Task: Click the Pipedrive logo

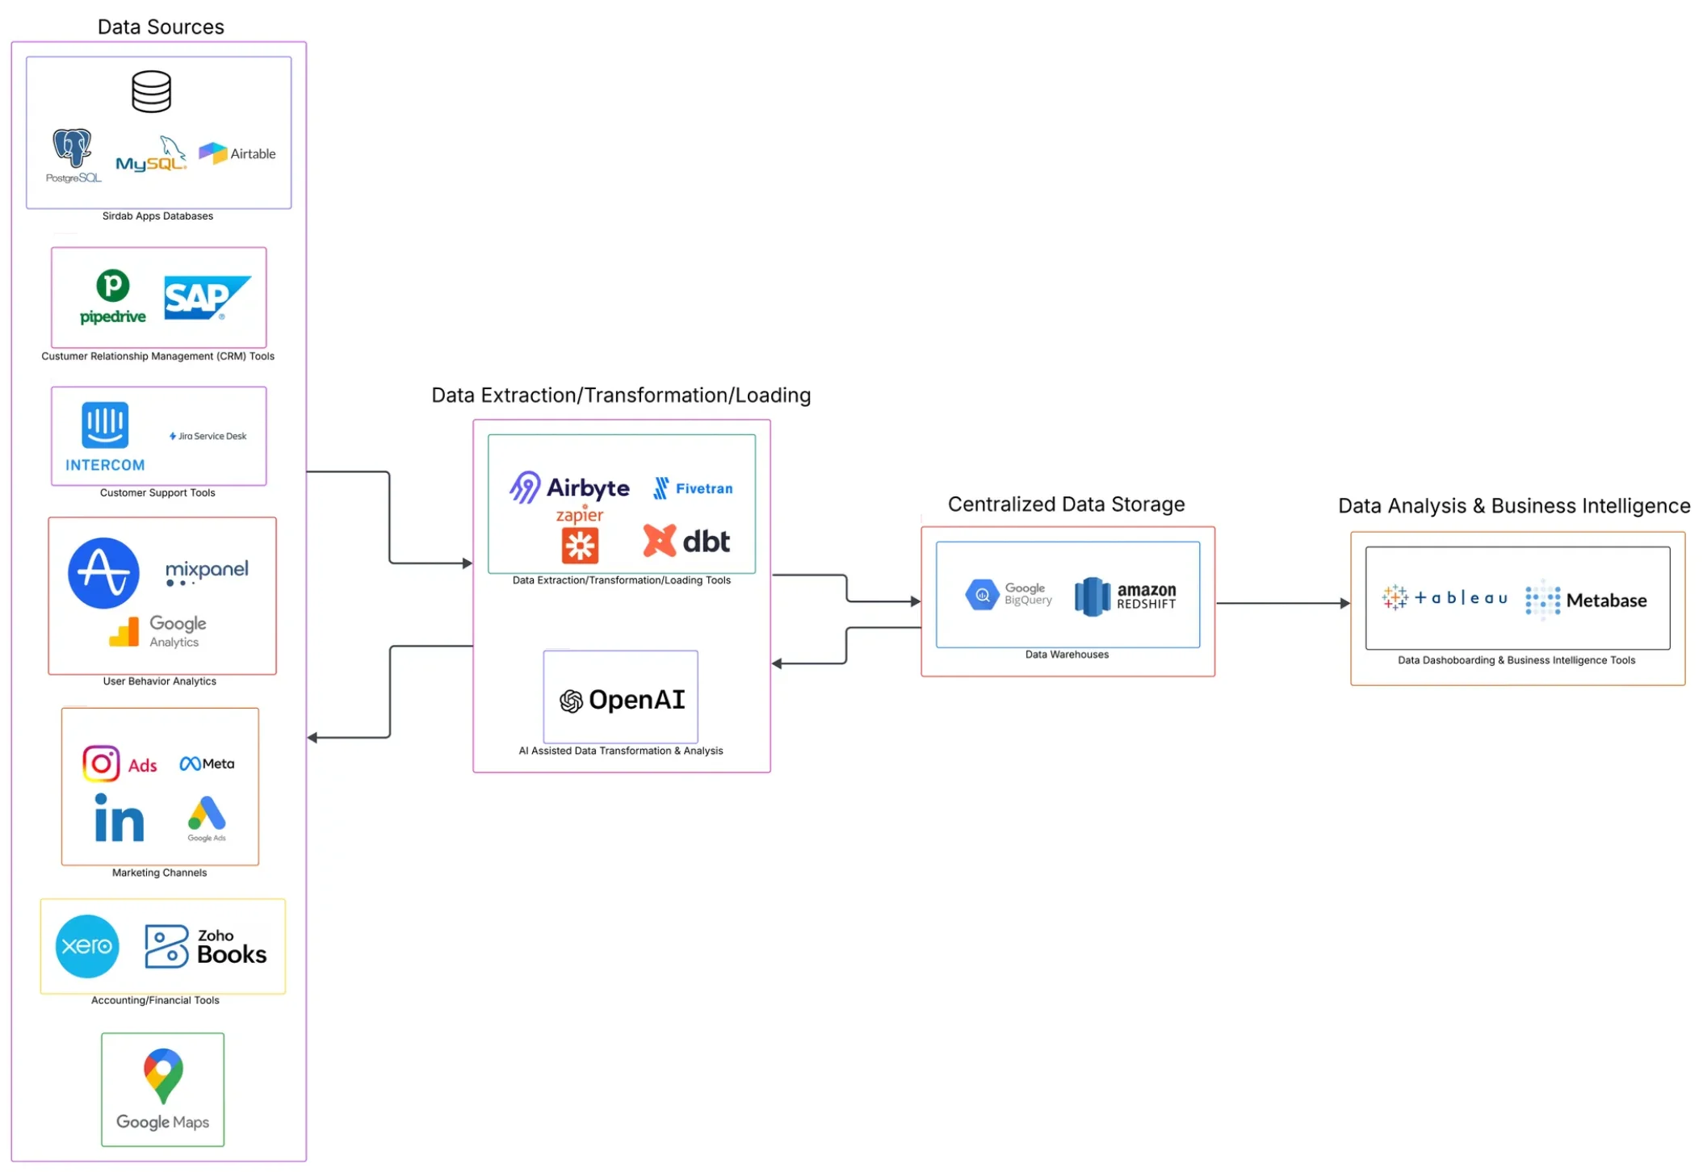Action: (113, 297)
